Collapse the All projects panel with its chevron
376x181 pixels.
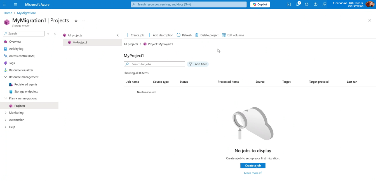[118, 35]
